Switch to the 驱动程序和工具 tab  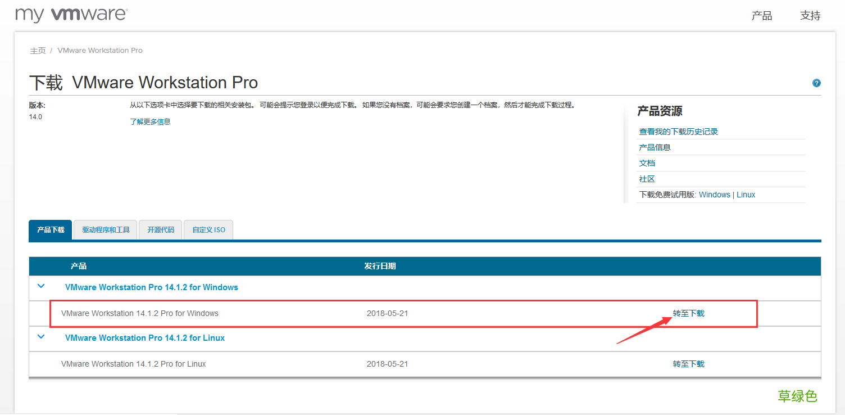pyautogui.click(x=105, y=229)
